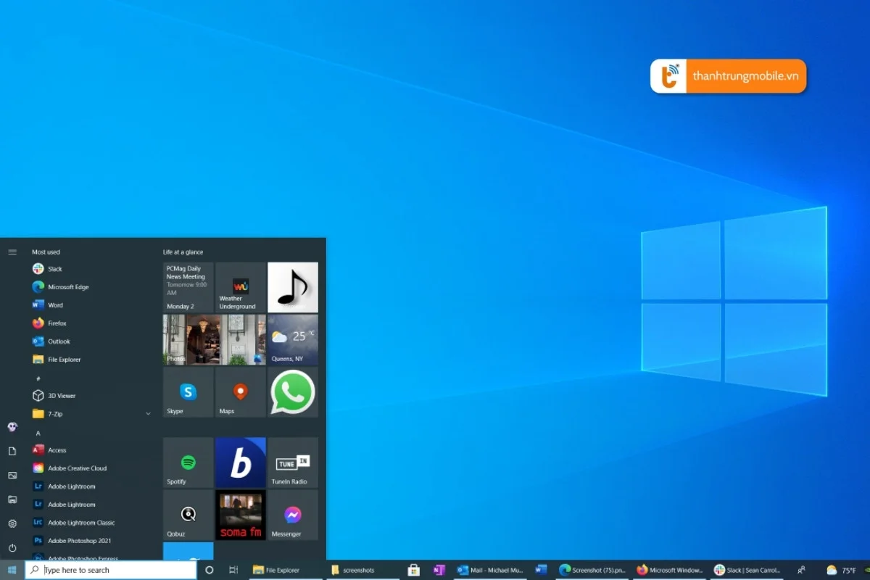870x580 pixels.
Task: Expand the Start menu navigation pane
Action: tap(12, 252)
